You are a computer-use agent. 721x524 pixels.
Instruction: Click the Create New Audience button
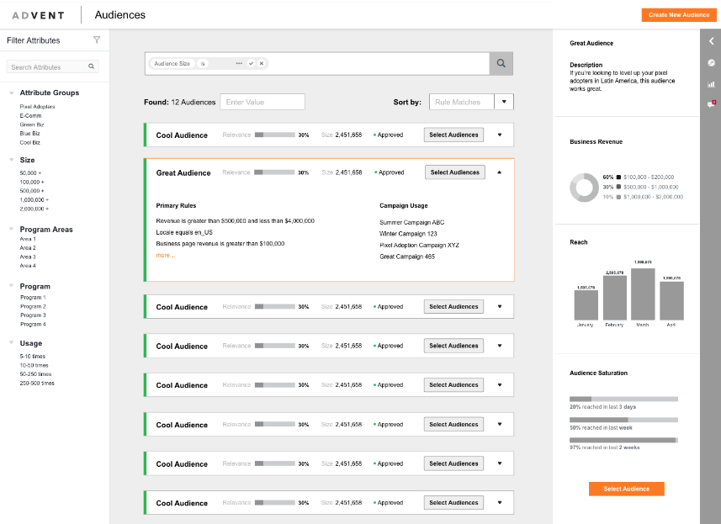point(679,15)
